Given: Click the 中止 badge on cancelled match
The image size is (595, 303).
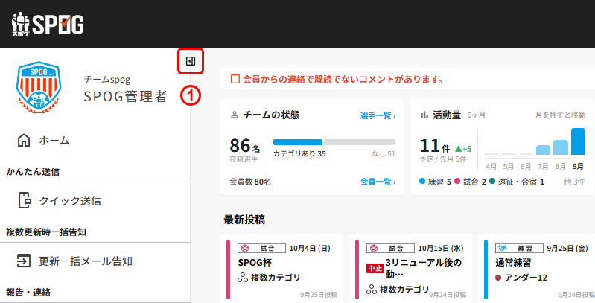Looking at the screenshot, I should (375, 269).
